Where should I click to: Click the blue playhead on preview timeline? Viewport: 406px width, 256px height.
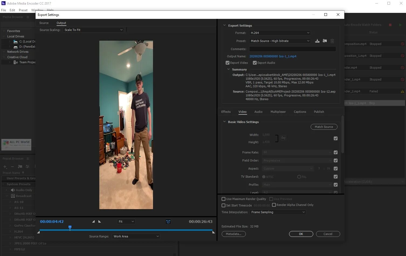70,228
